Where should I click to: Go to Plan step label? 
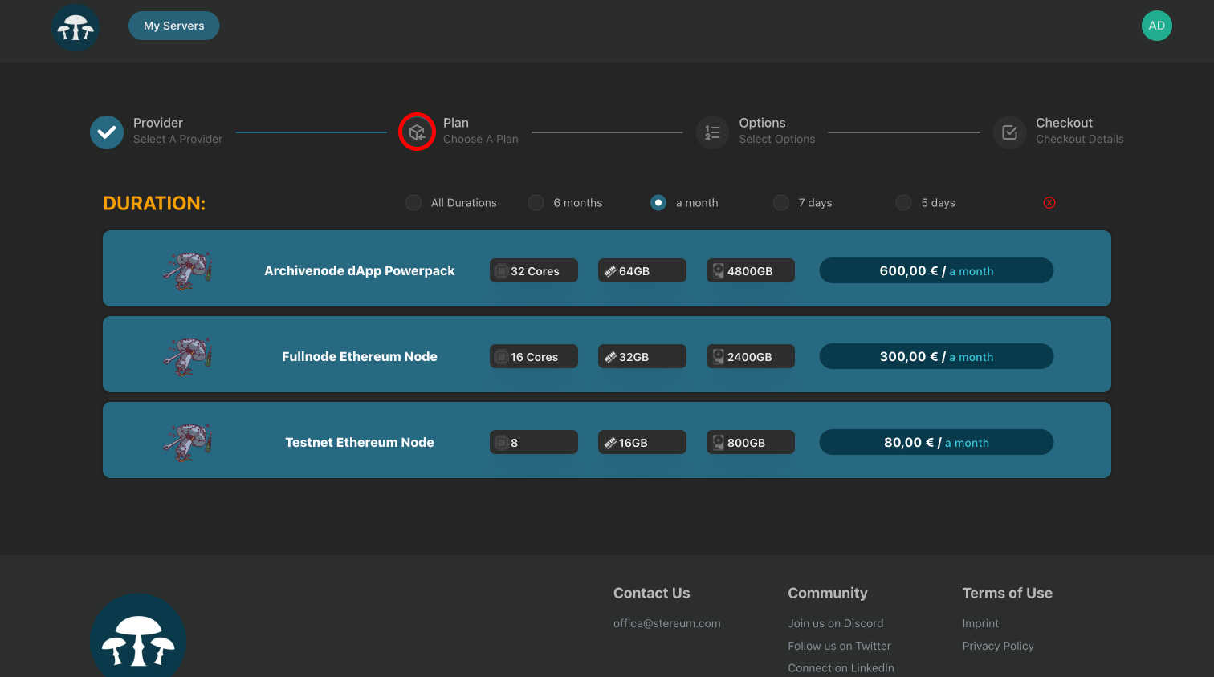[x=456, y=123]
